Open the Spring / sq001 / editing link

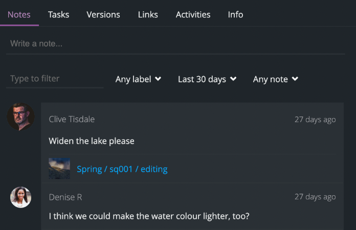coord(122,169)
